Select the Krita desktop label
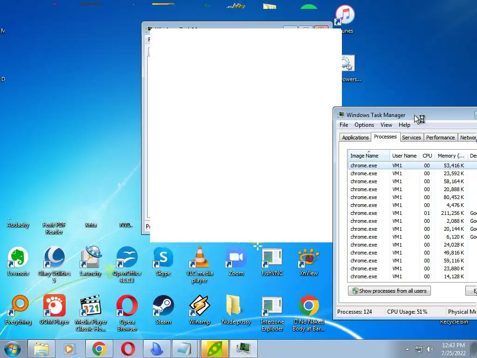The height and width of the screenshot is (358, 477). tap(91, 225)
